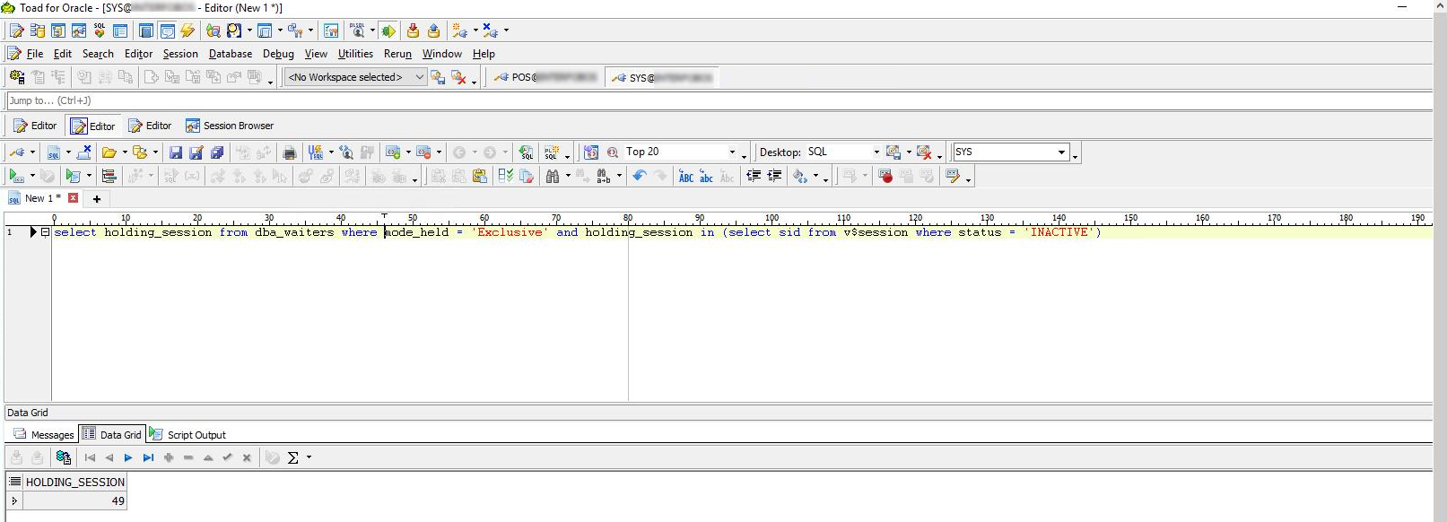
Task: Open the Utilities menu
Action: tap(355, 54)
